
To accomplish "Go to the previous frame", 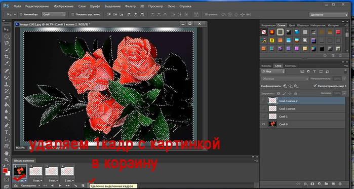I will [52, 185].
